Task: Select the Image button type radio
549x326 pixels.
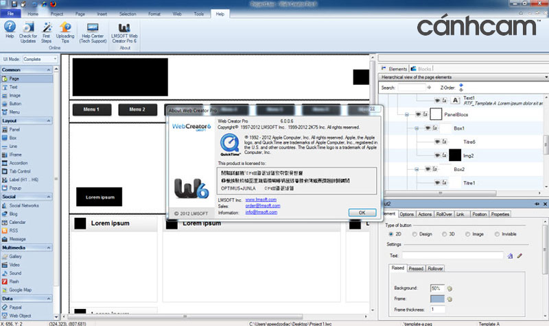Action: tap(468, 234)
